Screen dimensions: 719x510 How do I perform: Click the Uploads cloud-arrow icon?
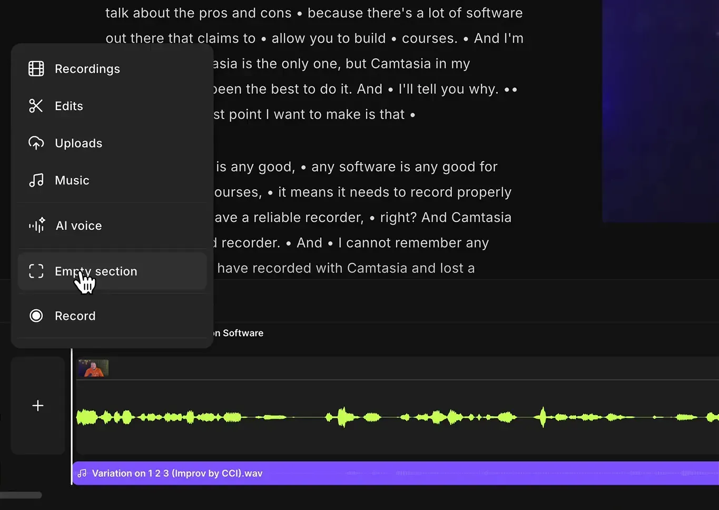(36, 143)
